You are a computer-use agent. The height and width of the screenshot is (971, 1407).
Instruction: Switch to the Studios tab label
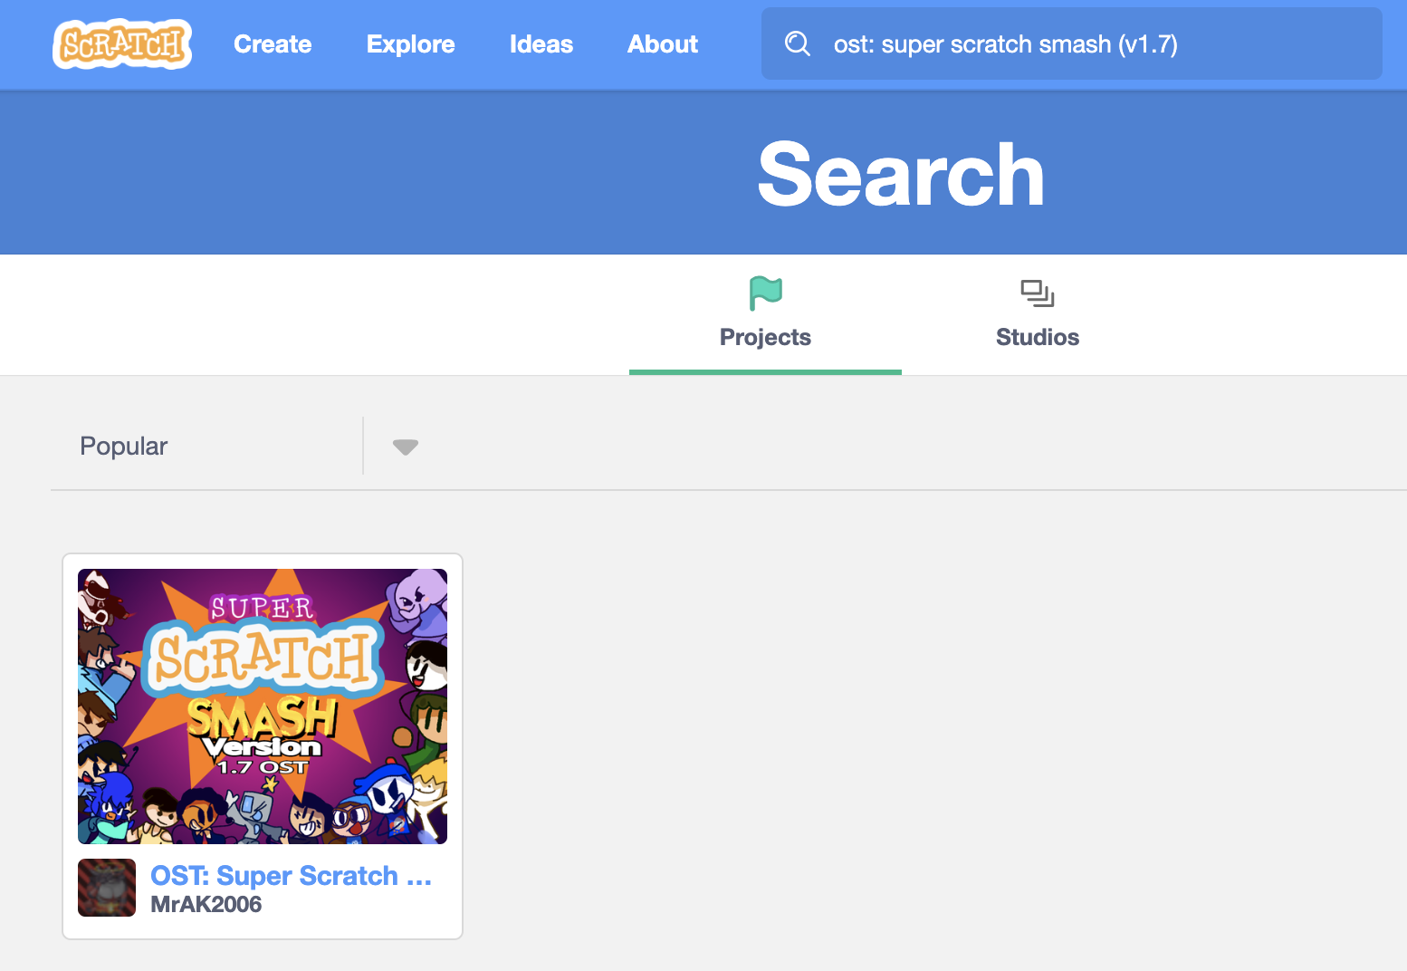[x=1037, y=337]
